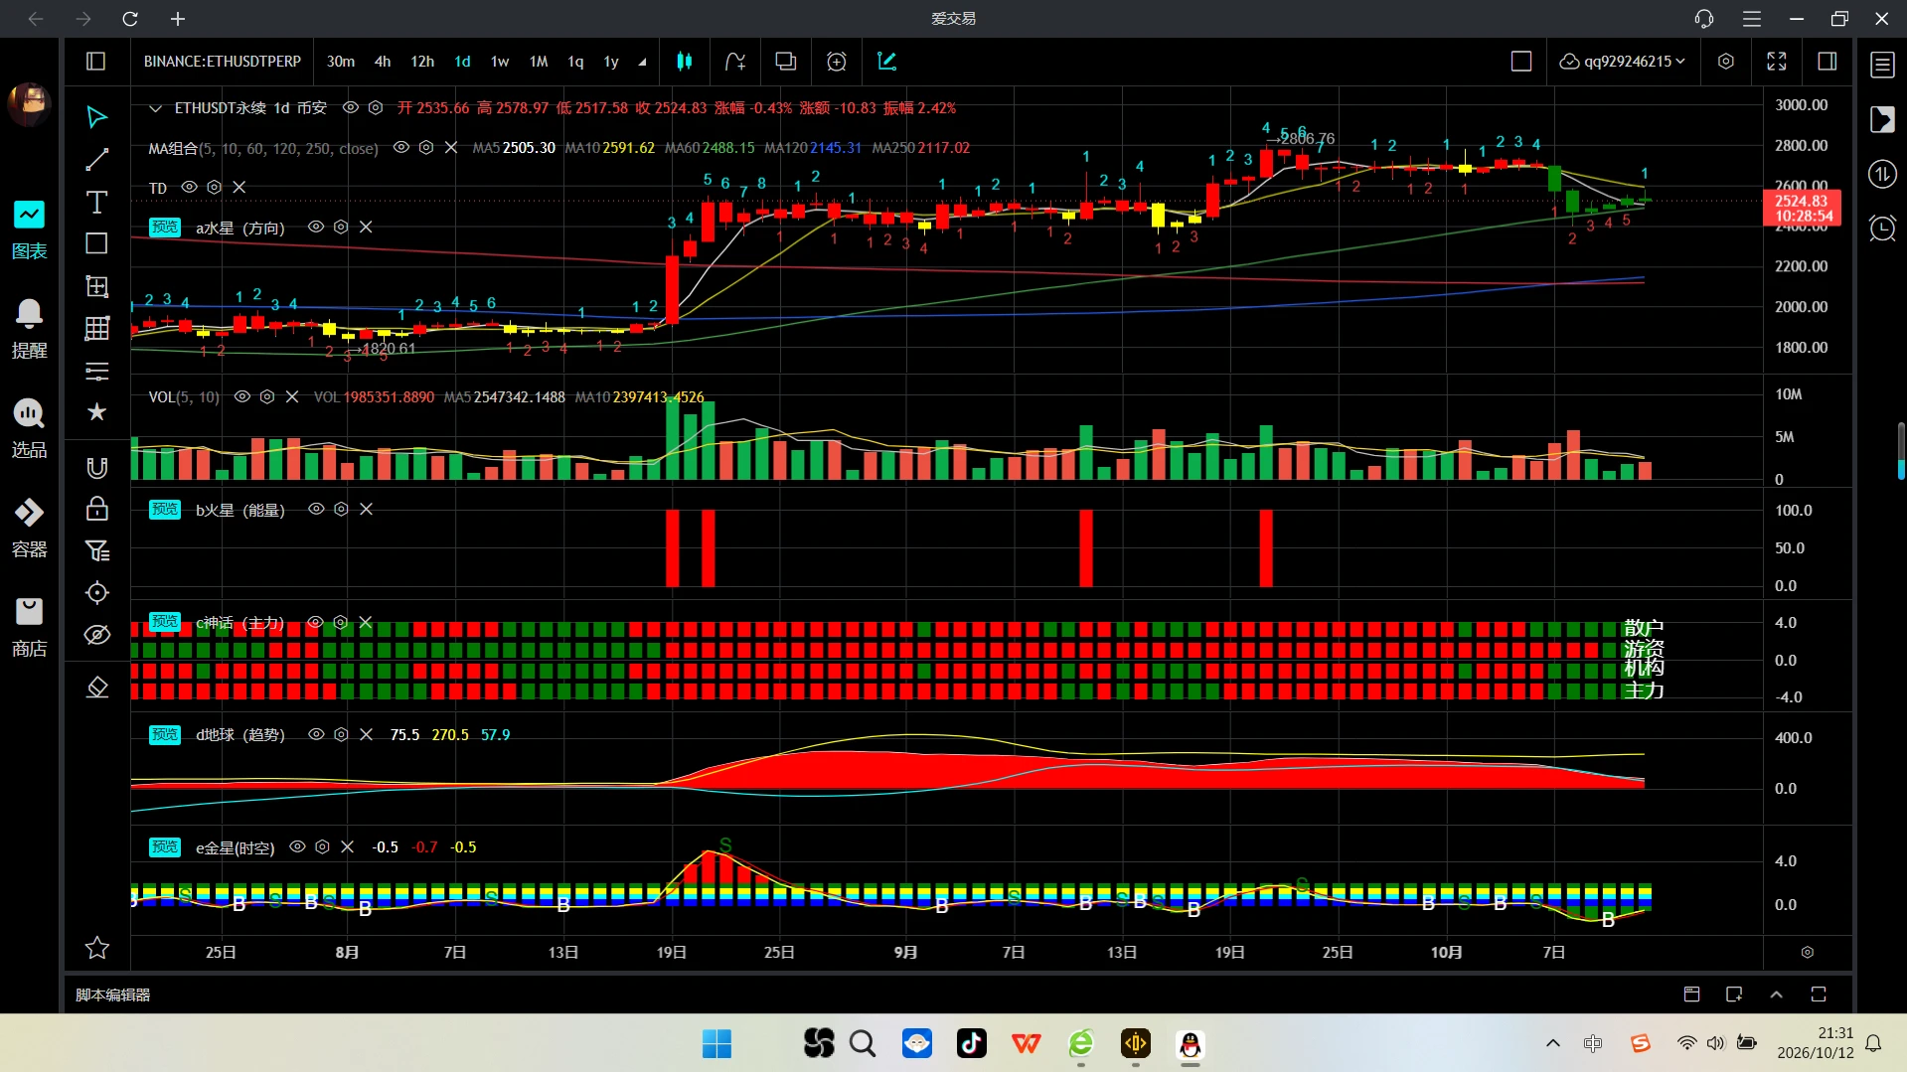Screen dimensions: 1907x1072
Task: Open chart settings gear in top bar
Action: point(1725,62)
